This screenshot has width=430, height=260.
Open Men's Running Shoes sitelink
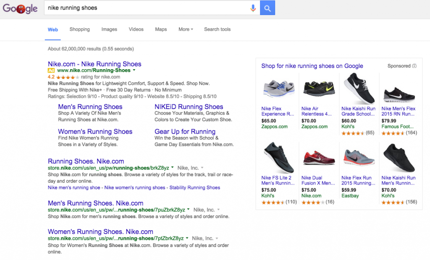pyautogui.click(x=90, y=107)
